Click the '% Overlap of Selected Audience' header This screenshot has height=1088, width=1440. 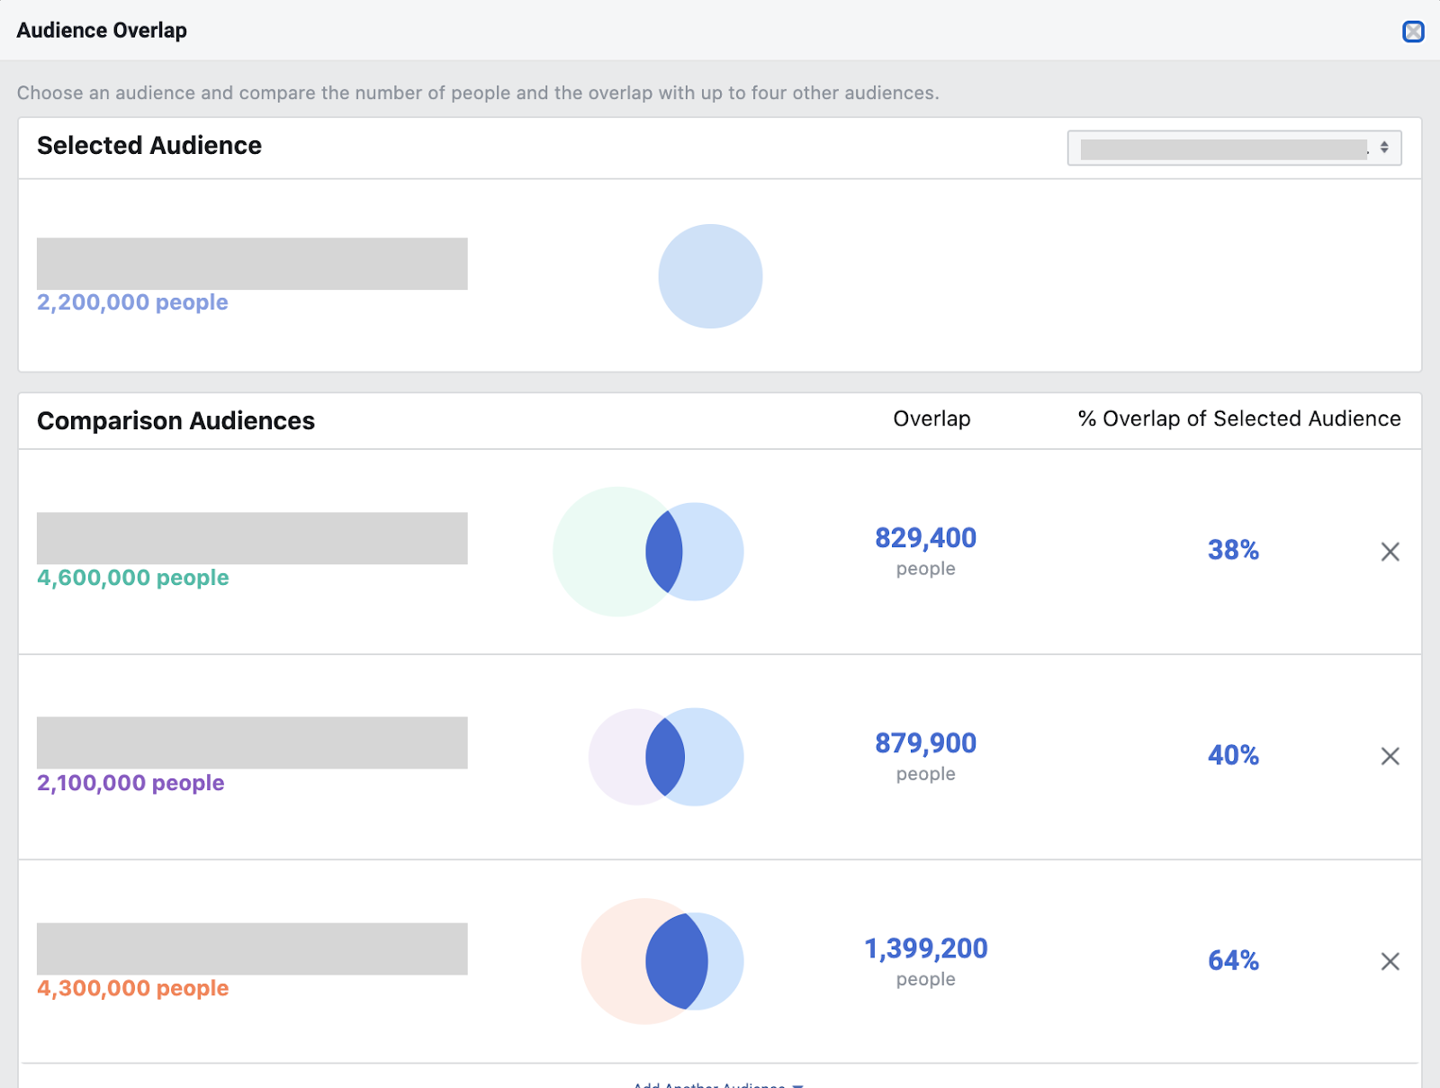point(1239,418)
